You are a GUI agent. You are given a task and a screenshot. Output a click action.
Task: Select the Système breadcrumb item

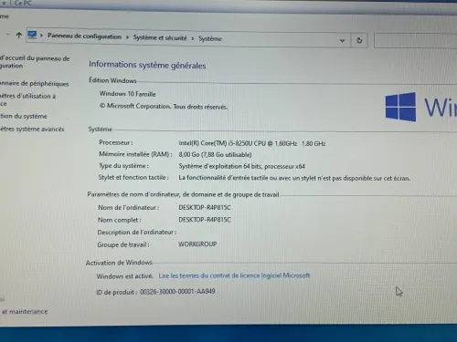210,38
